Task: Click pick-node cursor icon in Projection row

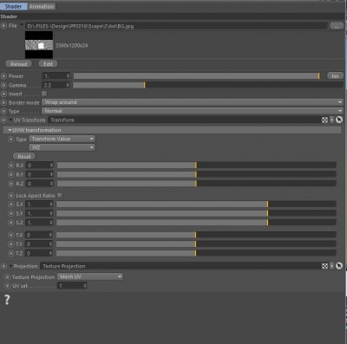Action: [339, 266]
